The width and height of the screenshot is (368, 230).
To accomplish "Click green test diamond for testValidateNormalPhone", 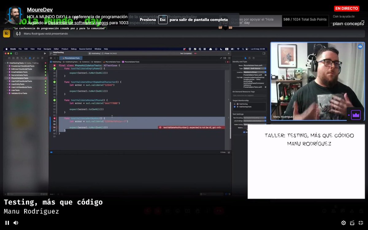I will click(54, 100).
